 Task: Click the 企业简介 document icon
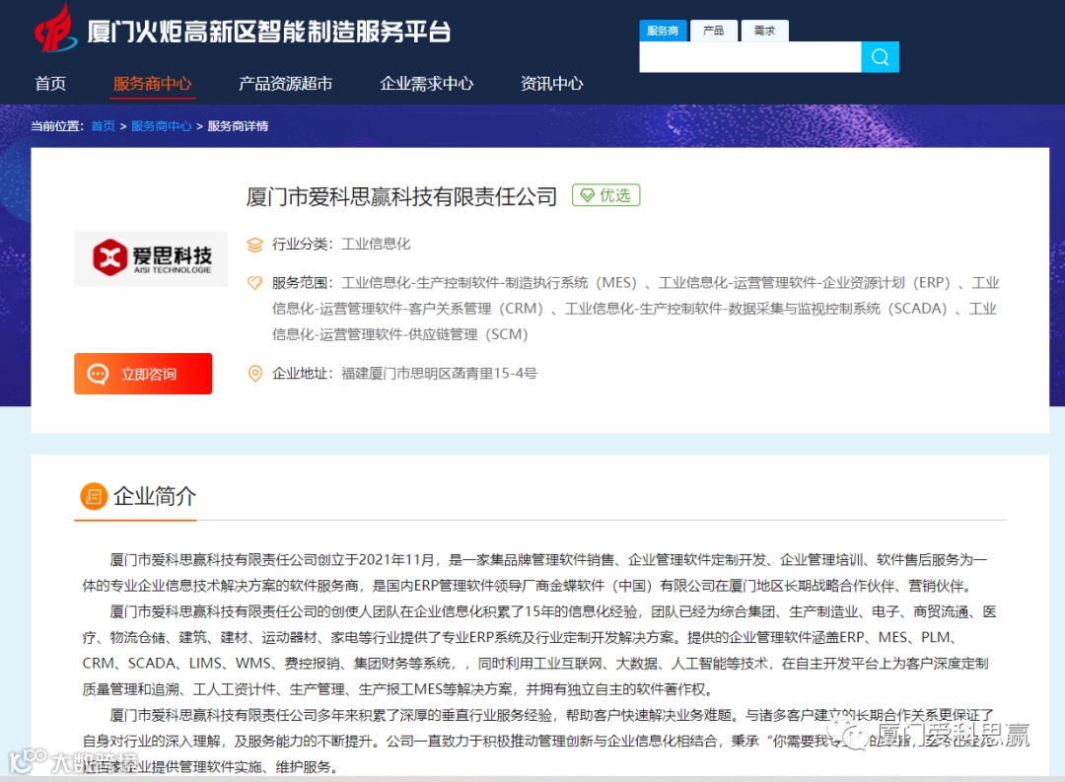[x=94, y=497]
